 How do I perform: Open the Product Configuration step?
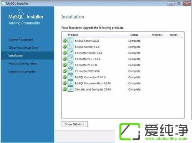pos(23,64)
